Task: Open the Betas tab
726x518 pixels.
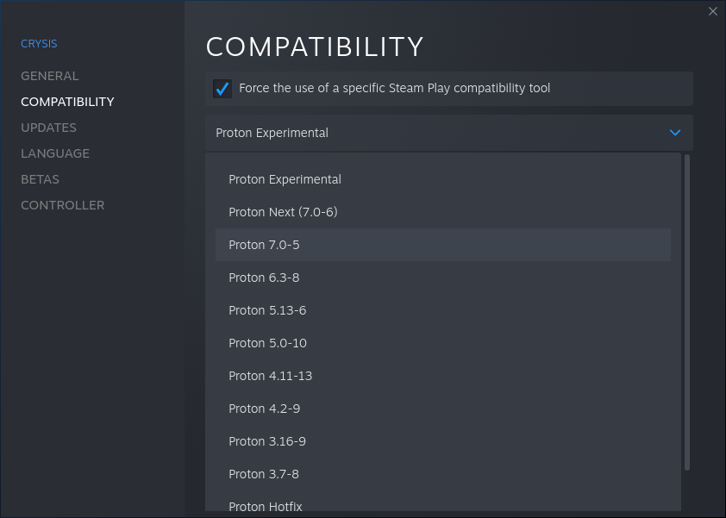Action: point(40,179)
